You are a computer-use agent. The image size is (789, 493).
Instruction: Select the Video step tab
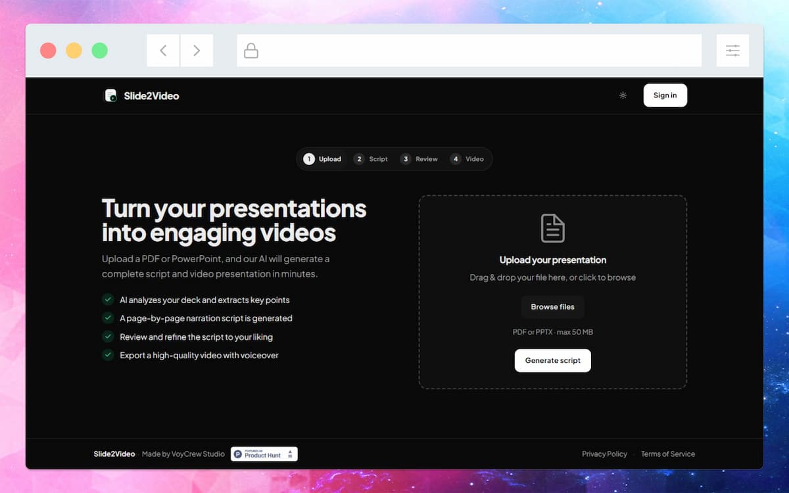[x=467, y=159]
